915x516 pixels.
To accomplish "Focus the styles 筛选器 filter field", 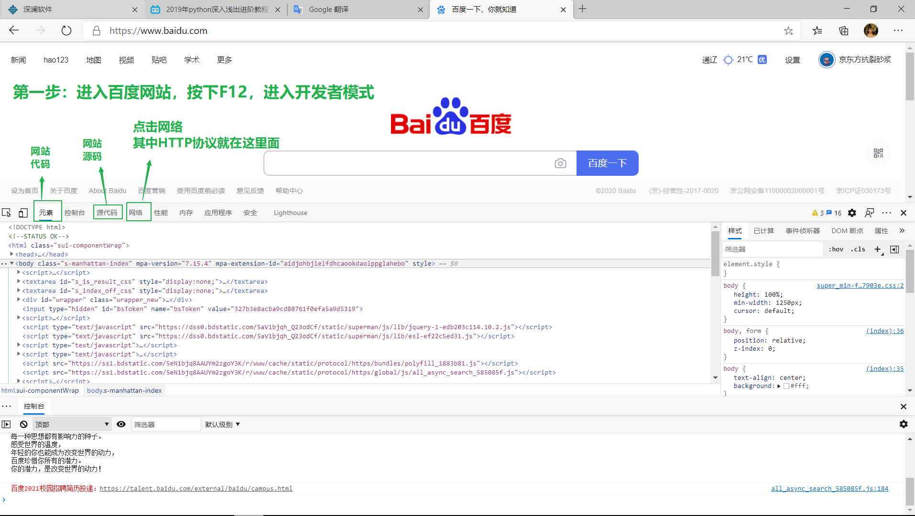I will (772, 249).
